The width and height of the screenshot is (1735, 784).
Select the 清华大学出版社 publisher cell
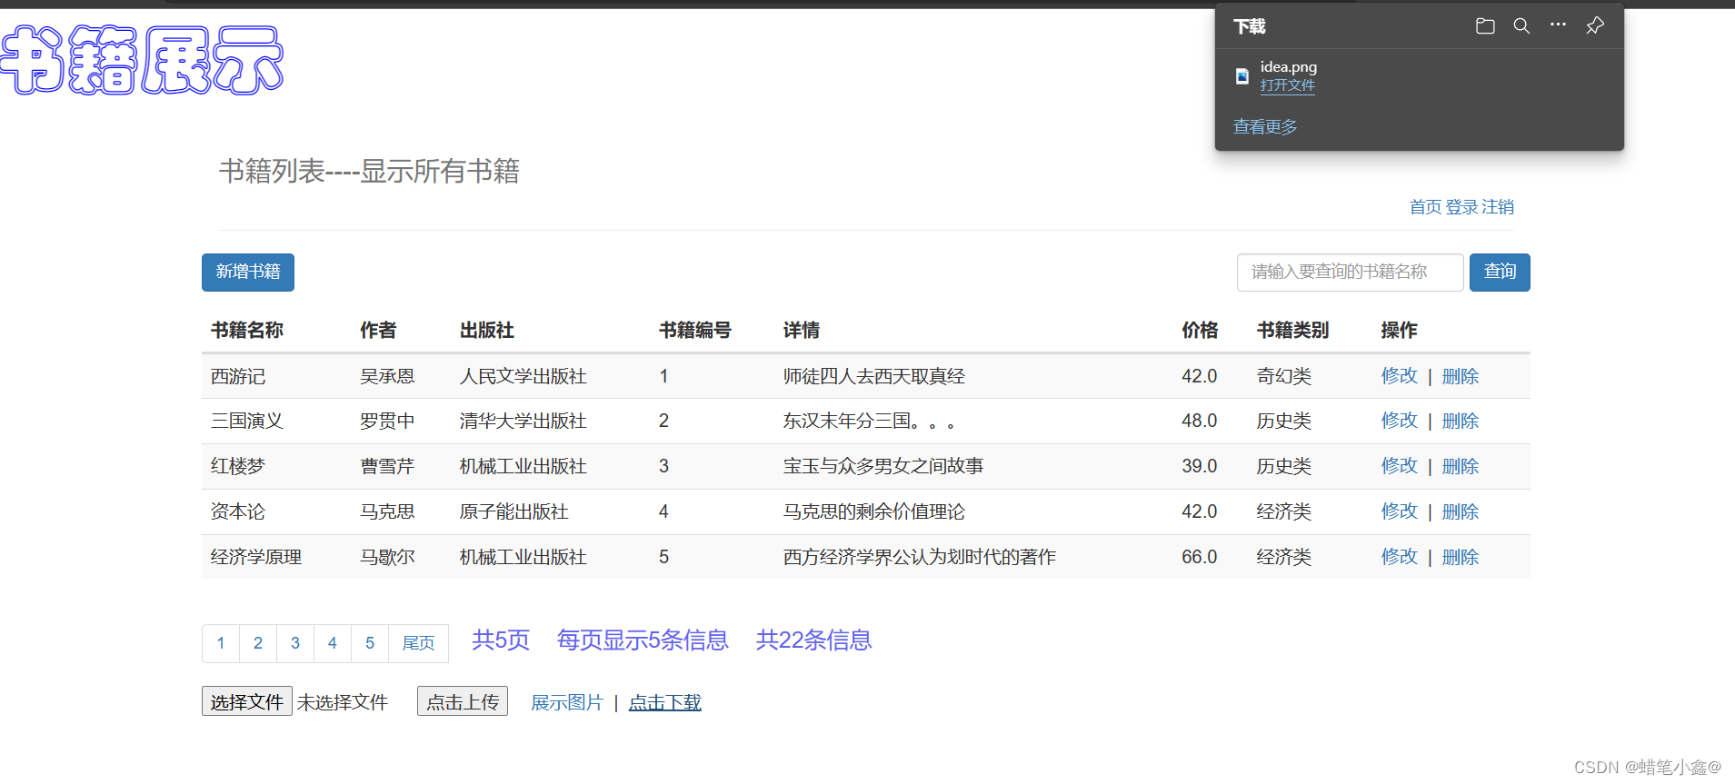pos(523,421)
